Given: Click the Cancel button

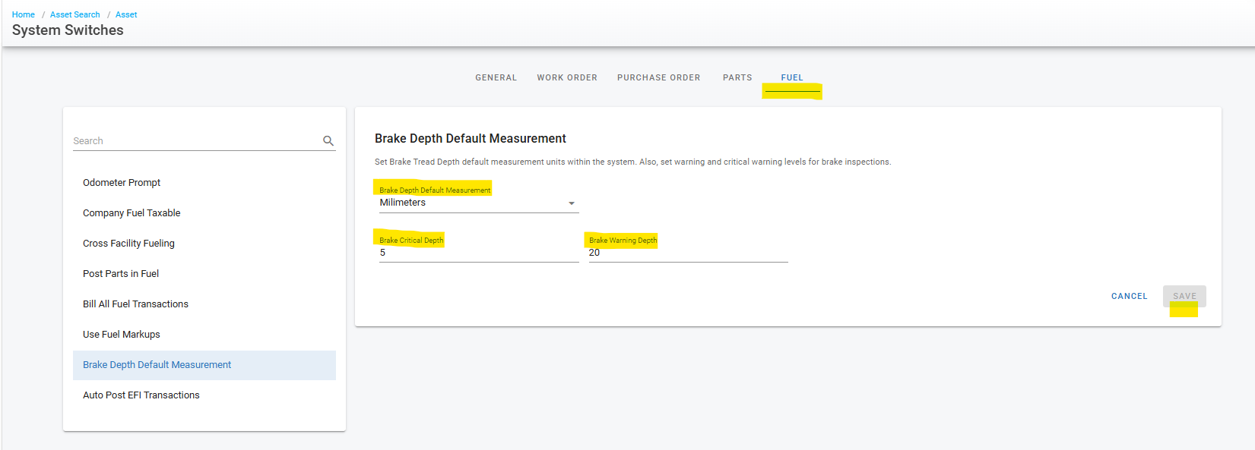Looking at the screenshot, I should (1129, 296).
